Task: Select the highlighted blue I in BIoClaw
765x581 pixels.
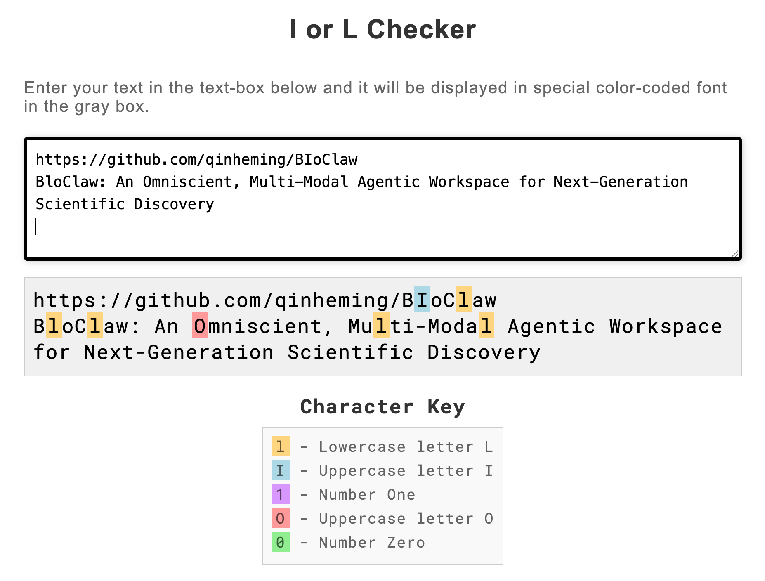Action: point(422,300)
